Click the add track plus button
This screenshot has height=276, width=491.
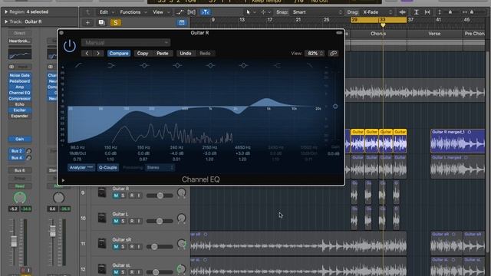tap(87, 22)
